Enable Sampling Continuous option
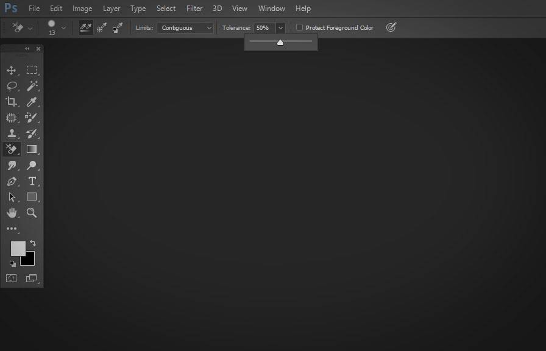Viewport: 546px width, 351px height. [86, 27]
